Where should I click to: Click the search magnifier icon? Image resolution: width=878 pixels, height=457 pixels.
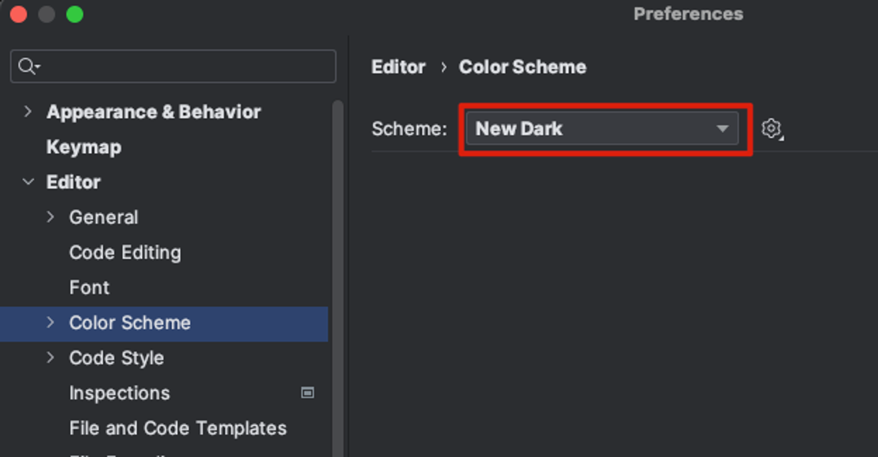pyautogui.click(x=29, y=67)
